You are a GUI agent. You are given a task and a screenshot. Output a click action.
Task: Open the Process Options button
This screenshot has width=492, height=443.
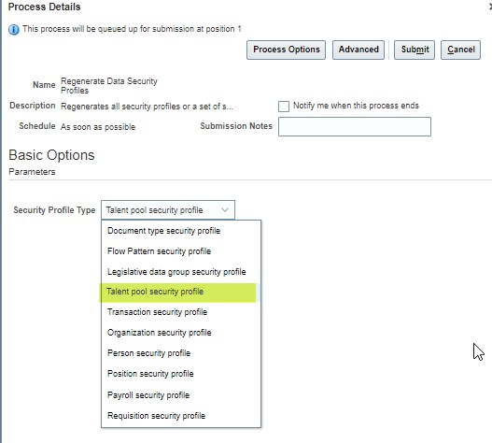[x=286, y=50]
